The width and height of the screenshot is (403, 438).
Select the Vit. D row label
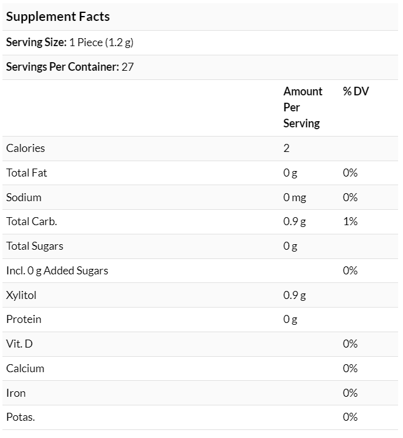point(19,344)
